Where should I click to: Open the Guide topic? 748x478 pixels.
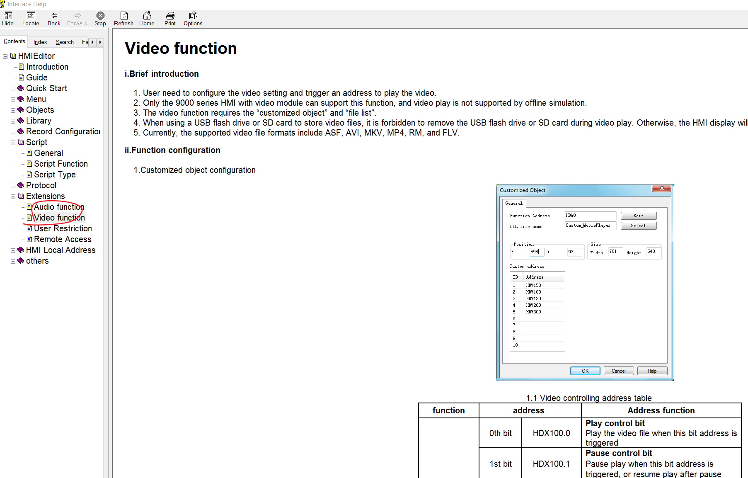[36, 78]
